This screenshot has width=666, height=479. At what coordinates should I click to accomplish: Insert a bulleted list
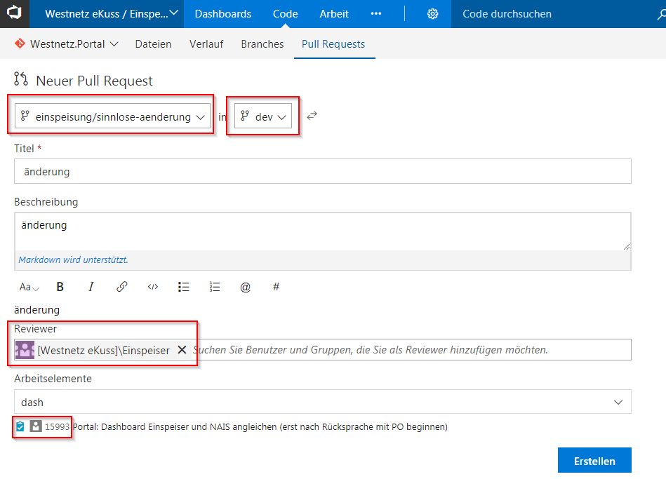(x=184, y=287)
